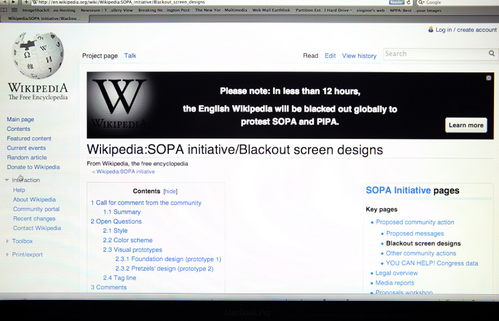Open the Legal overview link
Screen dimensions: 499x321
click(397, 273)
